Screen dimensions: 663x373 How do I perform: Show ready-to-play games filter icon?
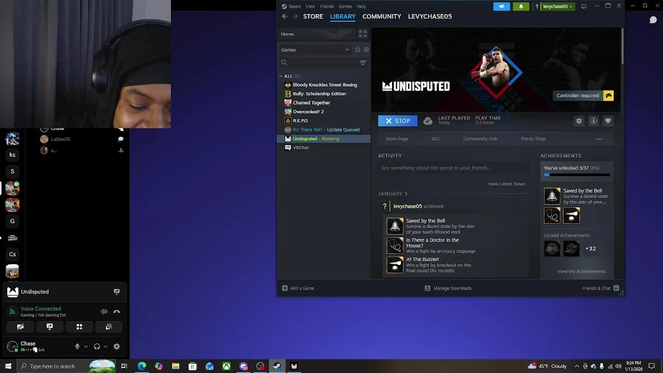coord(366,50)
